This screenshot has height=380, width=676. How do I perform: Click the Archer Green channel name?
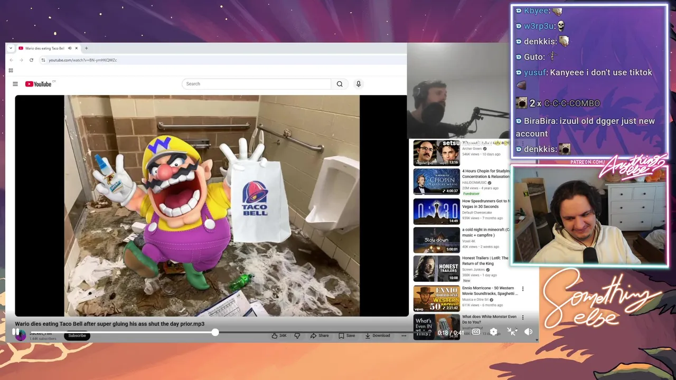472,149
